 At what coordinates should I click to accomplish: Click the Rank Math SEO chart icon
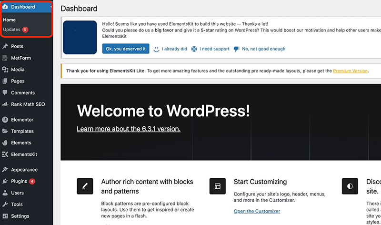pos(5,104)
